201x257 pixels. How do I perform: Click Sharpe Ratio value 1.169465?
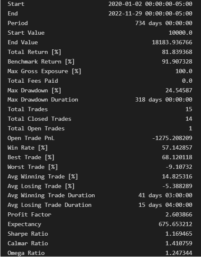coord(179,234)
